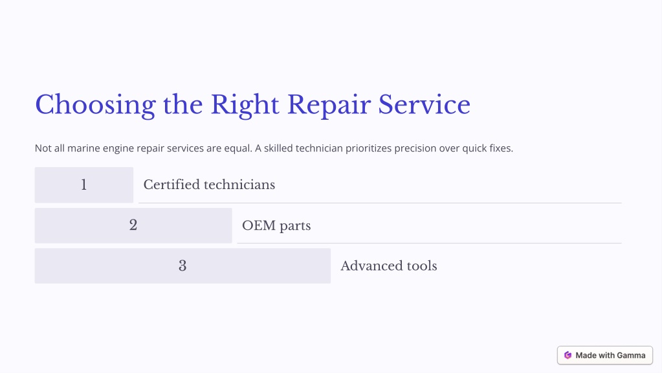Click the divider line under OEM parts
The image size is (662, 373).
[430, 243]
